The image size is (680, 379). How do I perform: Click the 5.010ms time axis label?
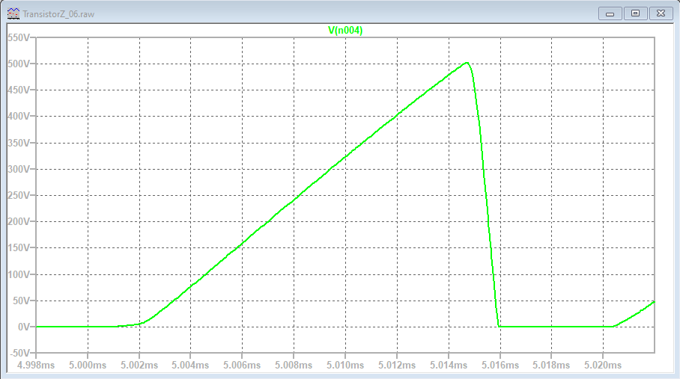click(345, 366)
